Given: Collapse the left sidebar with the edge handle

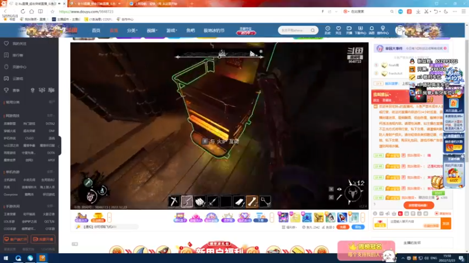Looking at the screenshot, I should tap(59, 146).
